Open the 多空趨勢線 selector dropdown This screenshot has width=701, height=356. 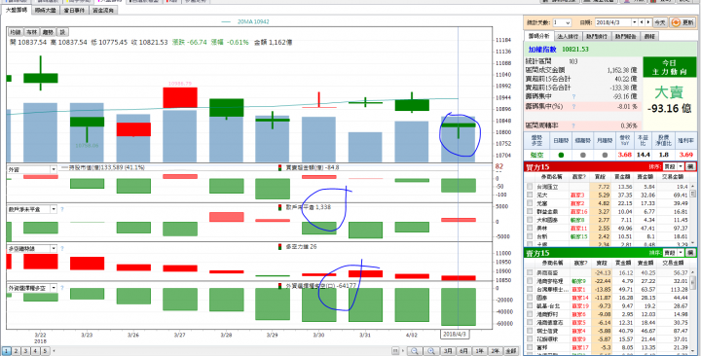pos(54,248)
